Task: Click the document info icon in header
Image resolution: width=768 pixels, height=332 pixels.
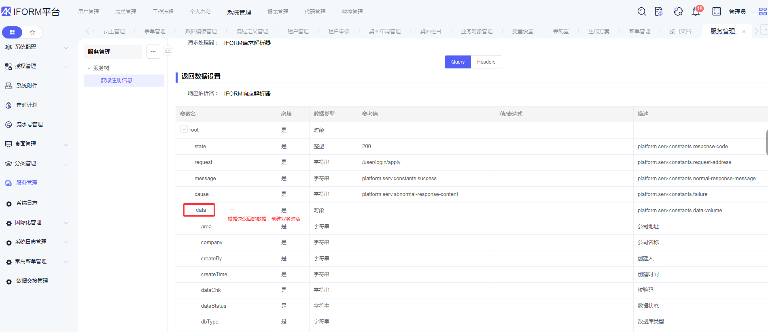Action: click(x=659, y=11)
